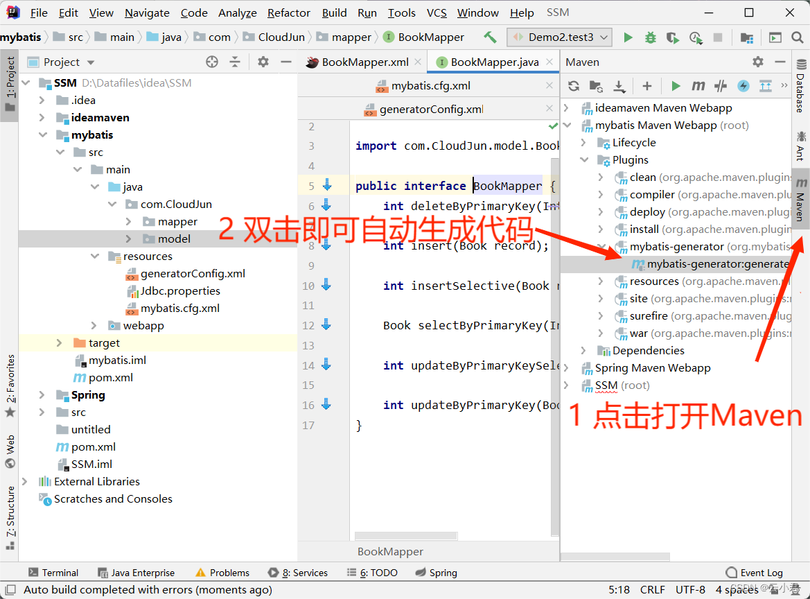The width and height of the screenshot is (810, 599).
Task: Open the Ant tool window strip
Action: [x=800, y=146]
